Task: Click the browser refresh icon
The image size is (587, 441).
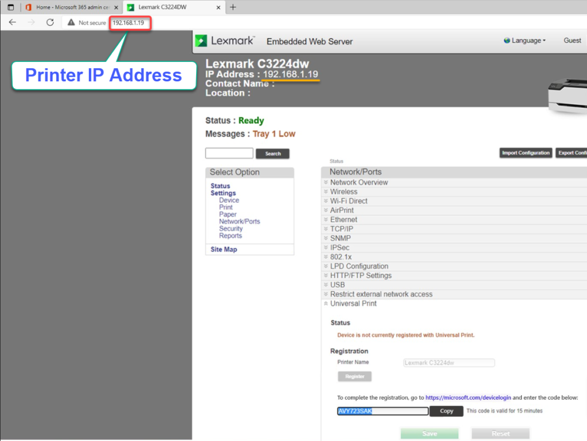Action: 50,23
